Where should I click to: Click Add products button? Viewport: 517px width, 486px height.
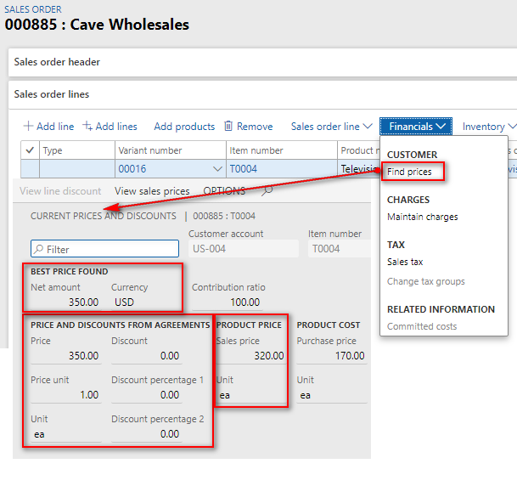(184, 127)
